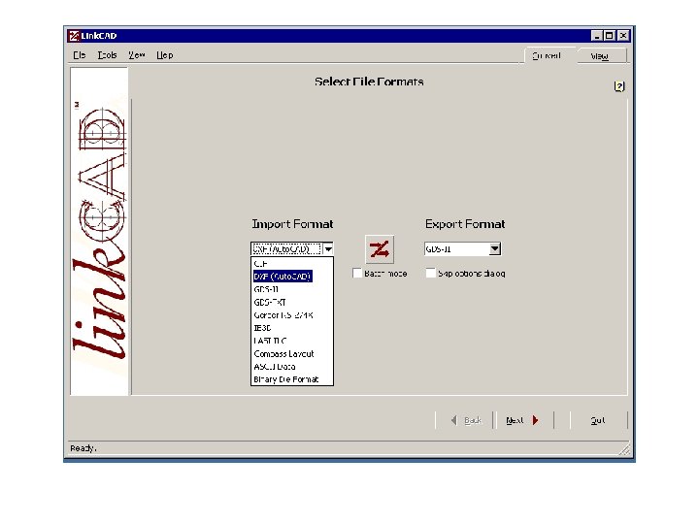Collapse the Import Format dropdown arrow
699x524 pixels.
click(x=328, y=248)
